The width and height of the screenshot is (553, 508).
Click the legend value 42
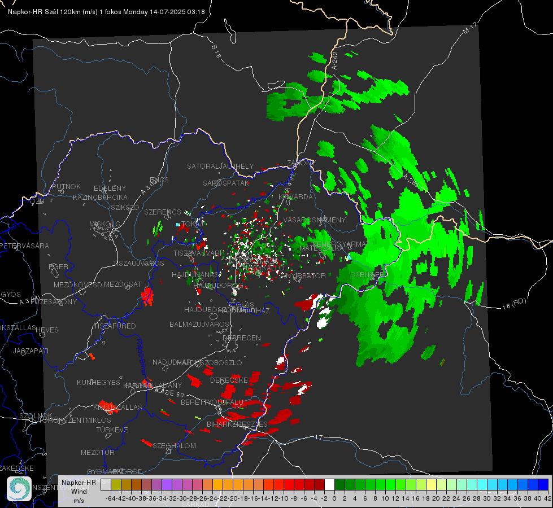[547, 498]
